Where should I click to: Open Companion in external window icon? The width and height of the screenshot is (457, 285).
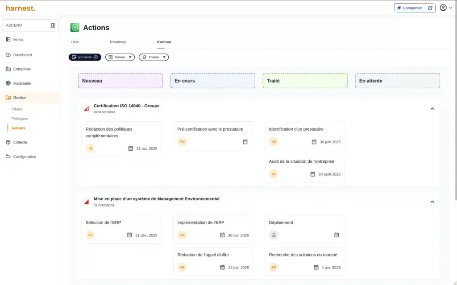click(430, 8)
